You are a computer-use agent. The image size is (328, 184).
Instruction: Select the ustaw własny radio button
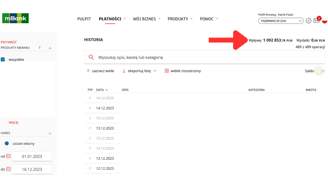tap(7, 143)
